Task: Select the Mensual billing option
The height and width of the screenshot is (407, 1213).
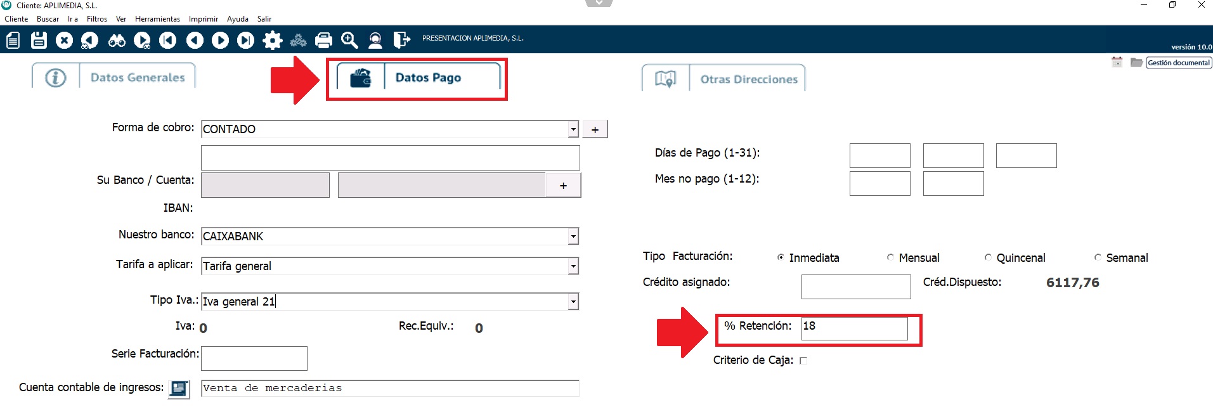Action: 891,257
